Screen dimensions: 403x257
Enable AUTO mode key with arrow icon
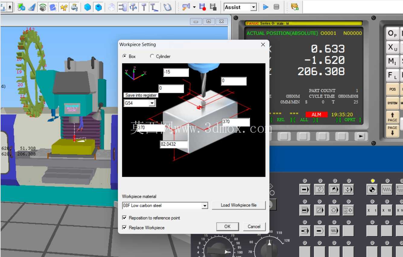tap(305, 190)
